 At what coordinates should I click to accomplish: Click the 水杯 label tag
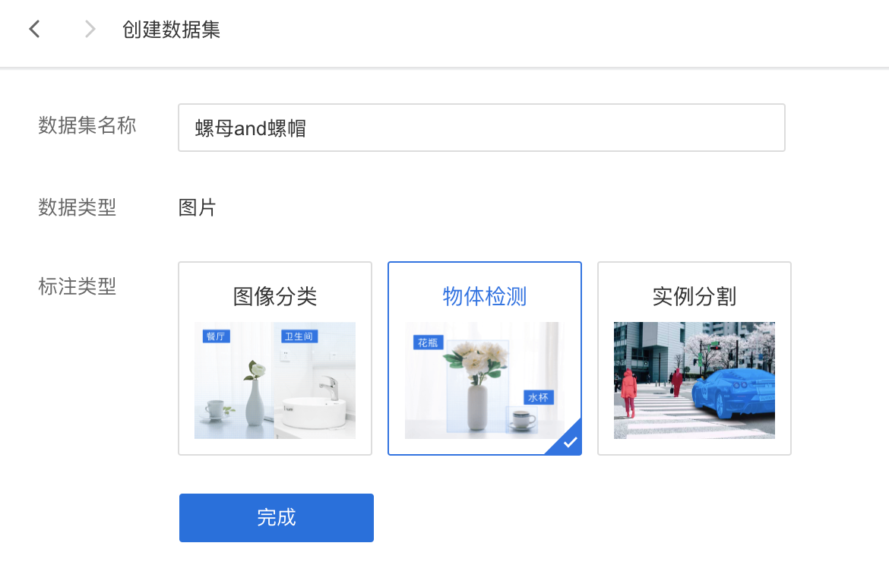pyautogui.click(x=538, y=397)
